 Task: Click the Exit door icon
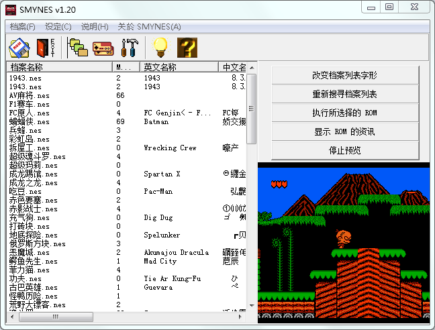(46, 48)
